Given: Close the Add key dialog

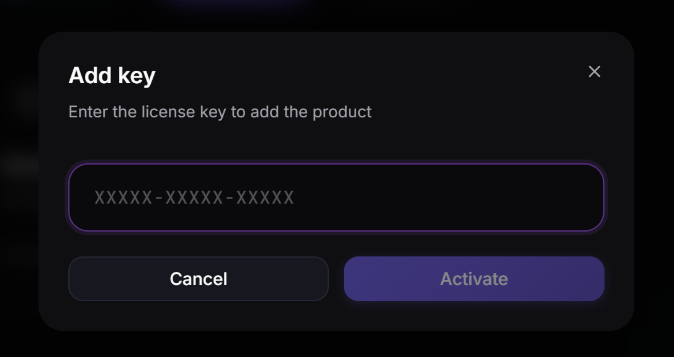Looking at the screenshot, I should click(594, 71).
